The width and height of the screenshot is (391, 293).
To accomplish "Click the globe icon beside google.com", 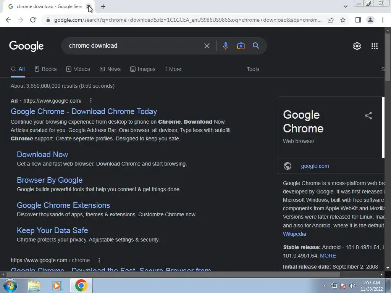I will pos(287,166).
